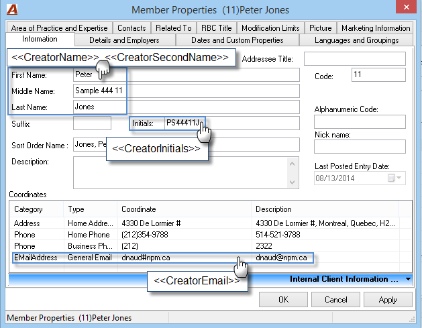Click the Category column header

tap(37, 209)
